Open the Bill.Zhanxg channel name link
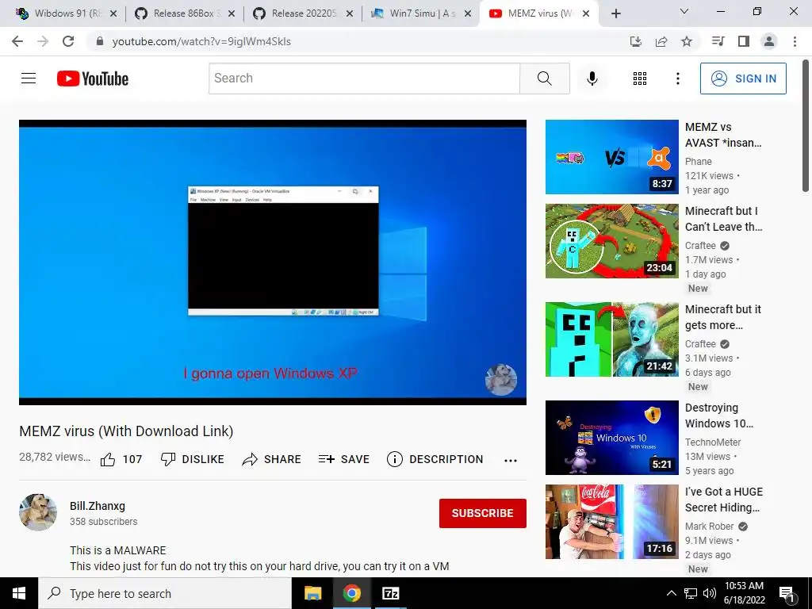 coord(98,506)
